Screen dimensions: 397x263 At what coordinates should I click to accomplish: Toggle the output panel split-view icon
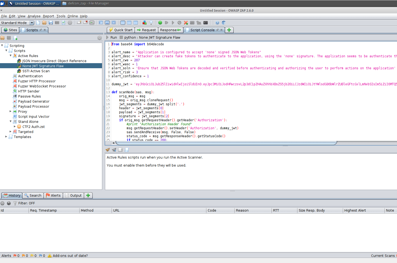coord(120,150)
